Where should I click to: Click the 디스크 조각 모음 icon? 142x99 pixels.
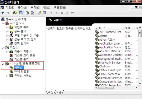point(11,55)
